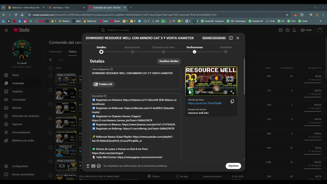
Task: Open the Binance bookmark
Action: click(64, 21)
